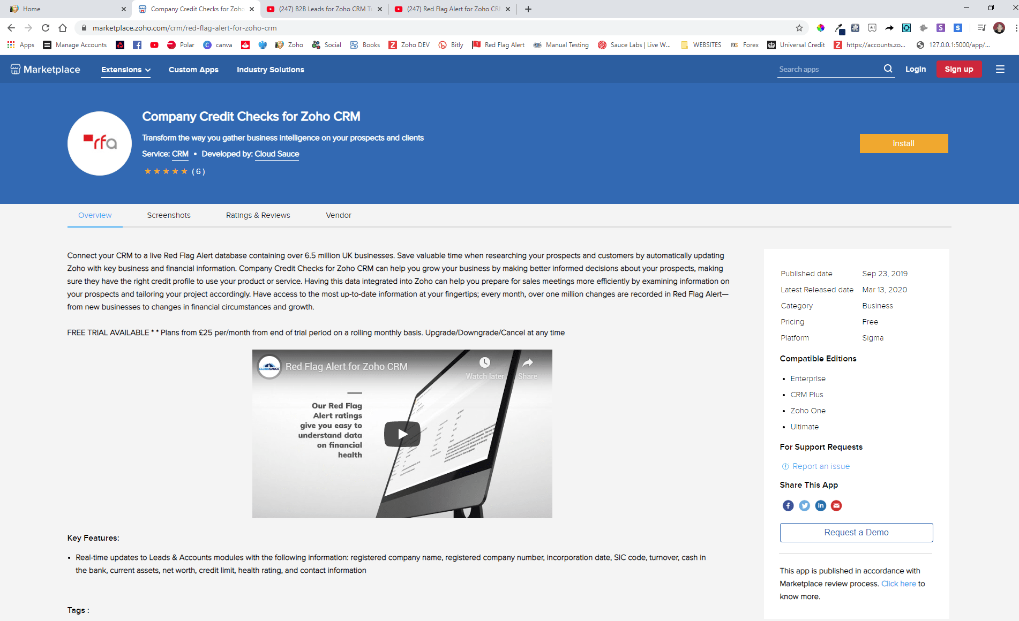Share the app on Twitter
The height and width of the screenshot is (621, 1019).
[x=804, y=505]
